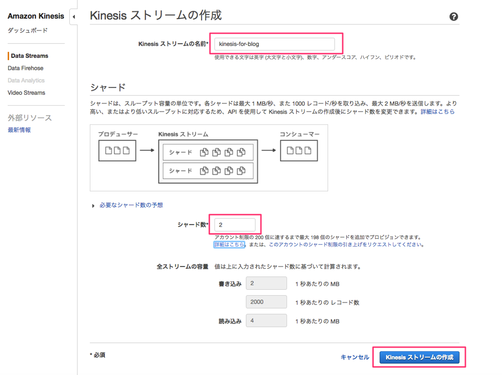Collapse the Amazon Kinesis sidebar arrow
This screenshot has width=502, height=375.
(74, 17)
